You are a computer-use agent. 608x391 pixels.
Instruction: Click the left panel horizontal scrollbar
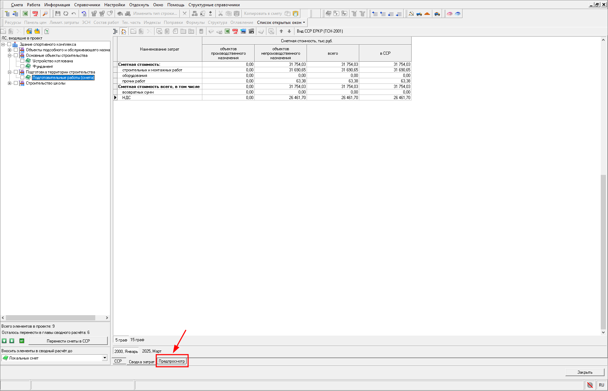point(51,318)
